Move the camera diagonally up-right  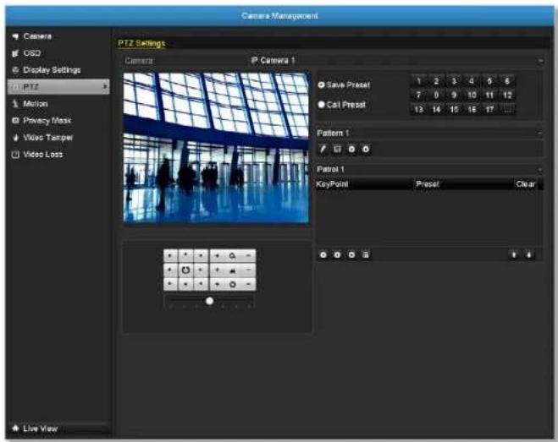pyautogui.click(x=201, y=255)
